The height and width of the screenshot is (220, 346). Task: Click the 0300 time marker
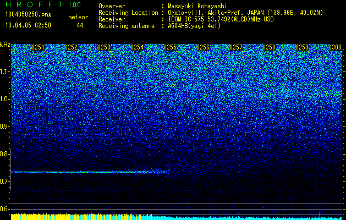click(335, 47)
